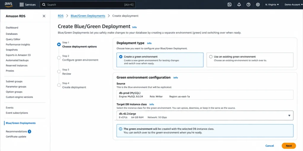Open Databases in the sidebar
The image size is (303, 151).
(x=12, y=34)
